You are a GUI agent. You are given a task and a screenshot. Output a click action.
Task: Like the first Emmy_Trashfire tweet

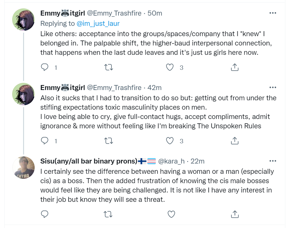coord(170,67)
